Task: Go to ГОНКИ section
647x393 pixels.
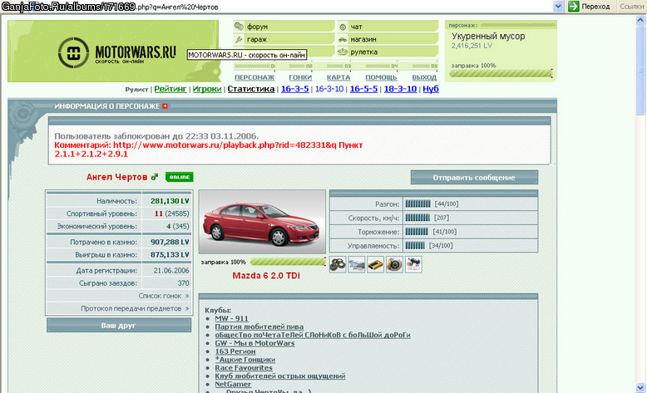Action: pyautogui.click(x=300, y=77)
